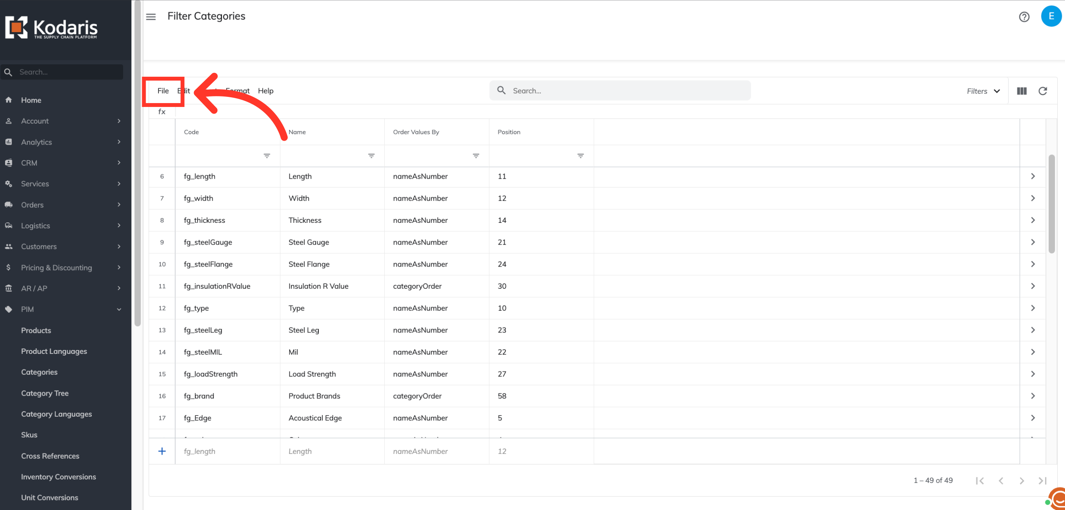The height and width of the screenshot is (510, 1065).
Task: Click the hamburger menu icon
Action: 151,17
